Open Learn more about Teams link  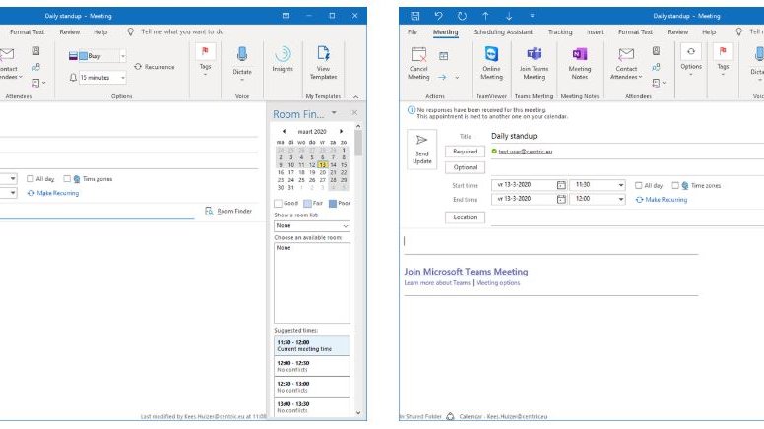pos(437,283)
